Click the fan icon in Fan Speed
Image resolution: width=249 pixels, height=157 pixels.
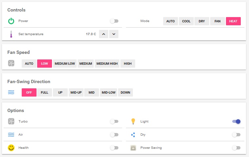tap(11, 63)
